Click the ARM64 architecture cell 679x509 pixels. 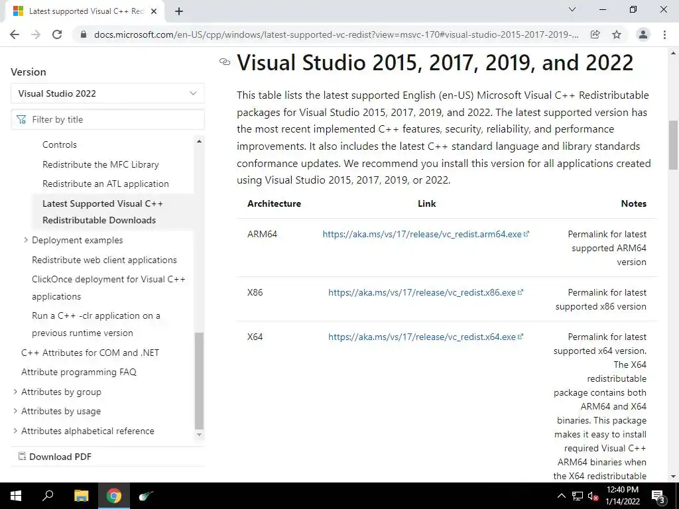[262, 234]
